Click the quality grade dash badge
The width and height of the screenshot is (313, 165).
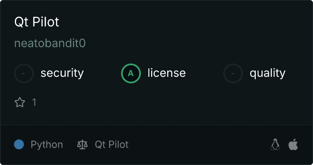233,73
